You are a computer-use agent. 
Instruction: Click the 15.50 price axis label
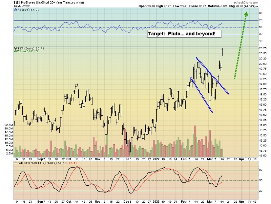tap(263, 156)
